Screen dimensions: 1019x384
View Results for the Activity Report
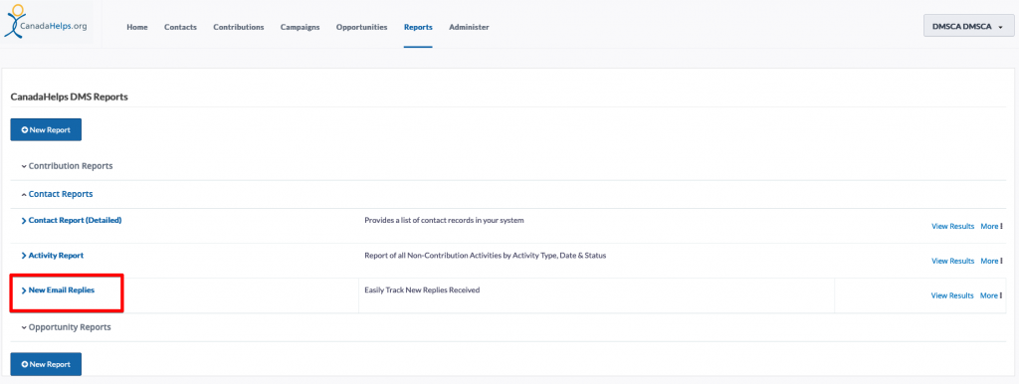click(952, 261)
